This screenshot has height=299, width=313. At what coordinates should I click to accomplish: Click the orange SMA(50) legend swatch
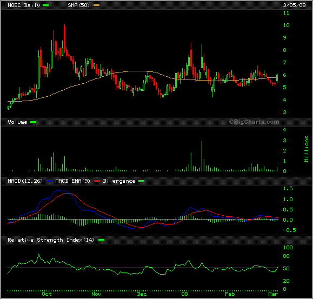point(96,5)
